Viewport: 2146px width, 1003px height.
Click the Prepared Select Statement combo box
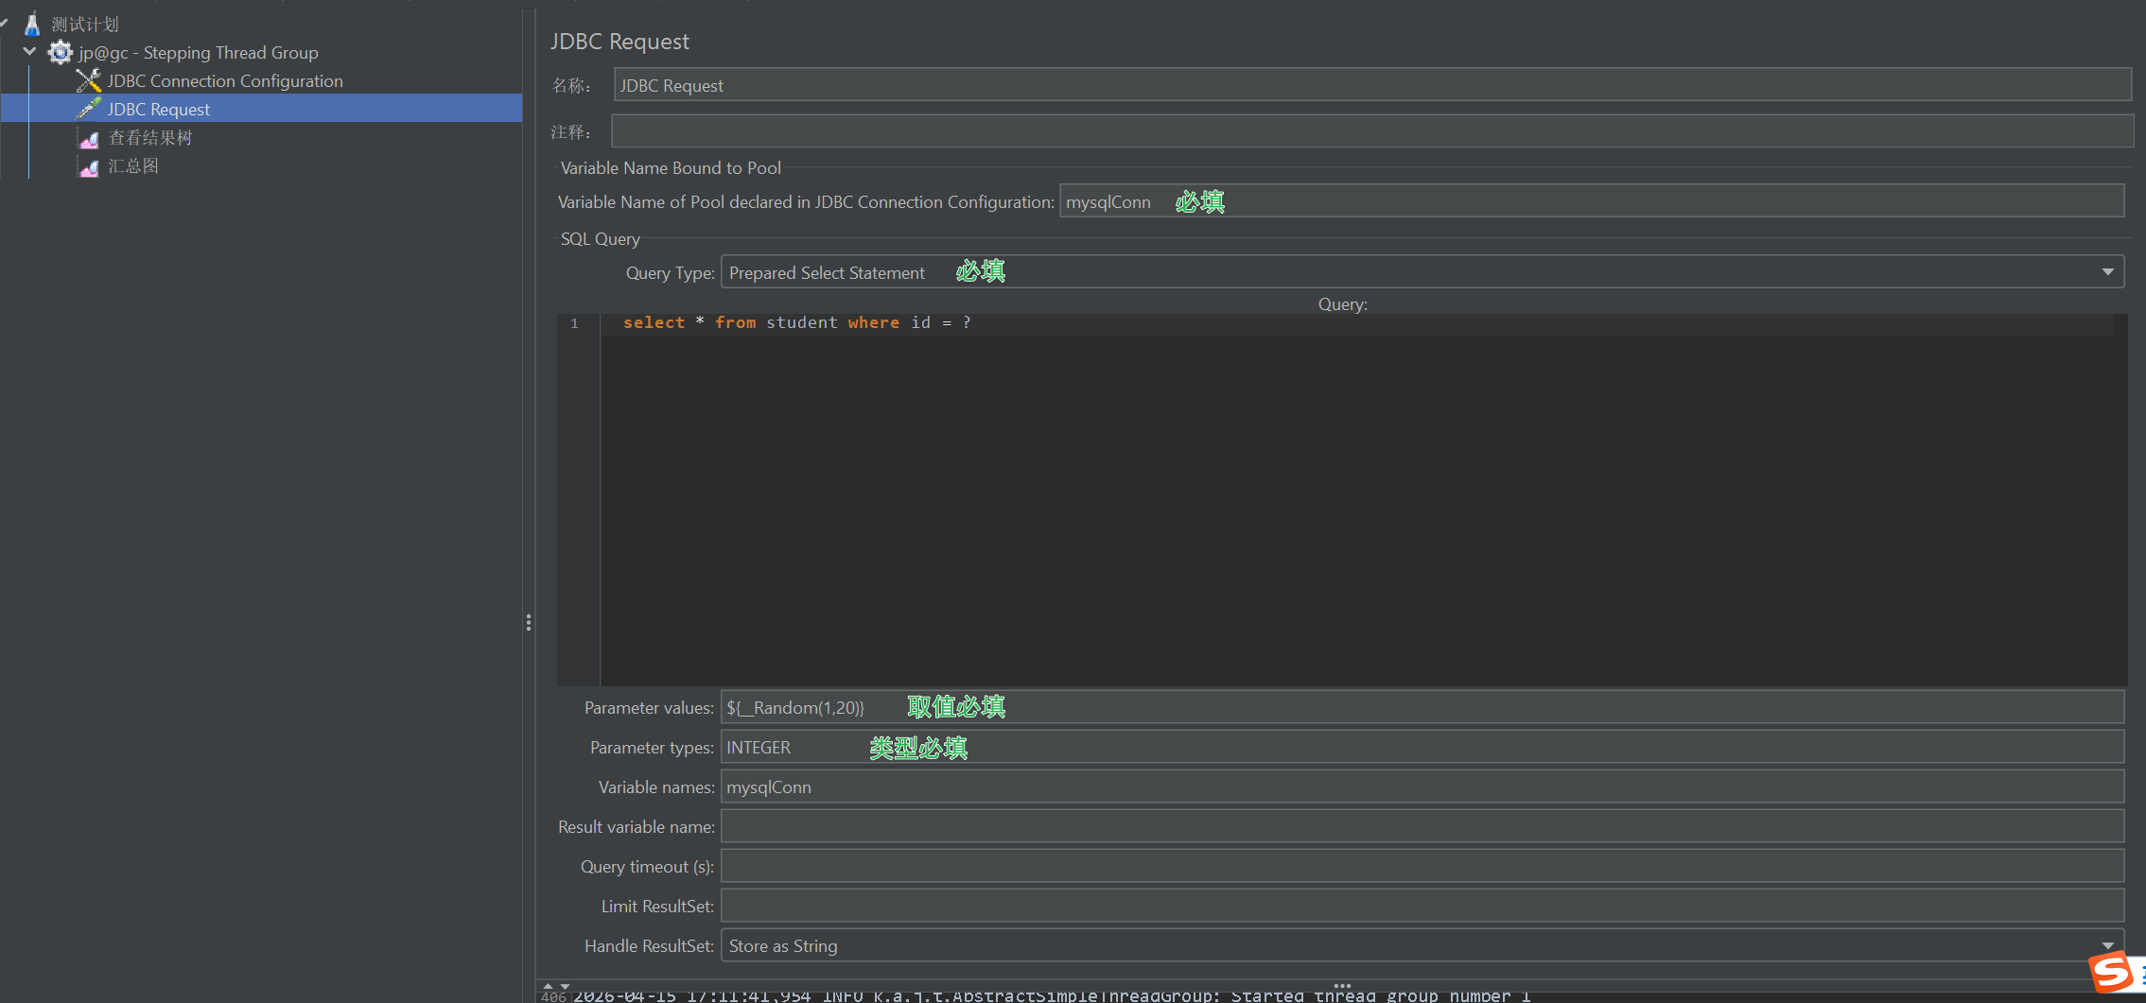(x=1422, y=272)
